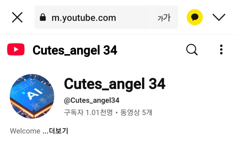This screenshot has width=236, height=144.
Task: Expand the downward chevron in browser bar
Action: pos(219,17)
